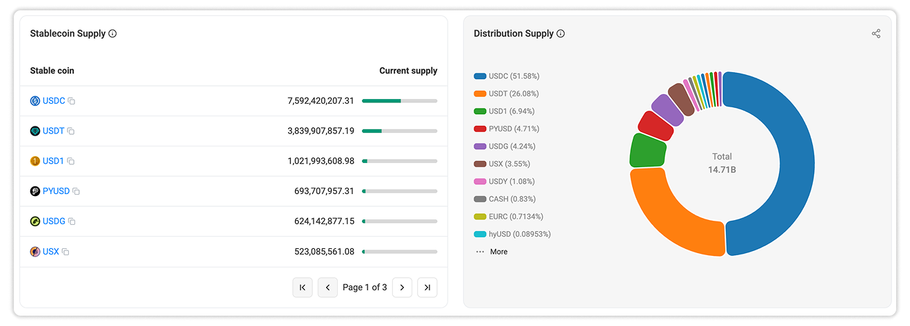Toggle EURC (0.7134%) legend entry
Image resolution: width=910 pixels, height=326 pixels.
(x=508, y=217)
